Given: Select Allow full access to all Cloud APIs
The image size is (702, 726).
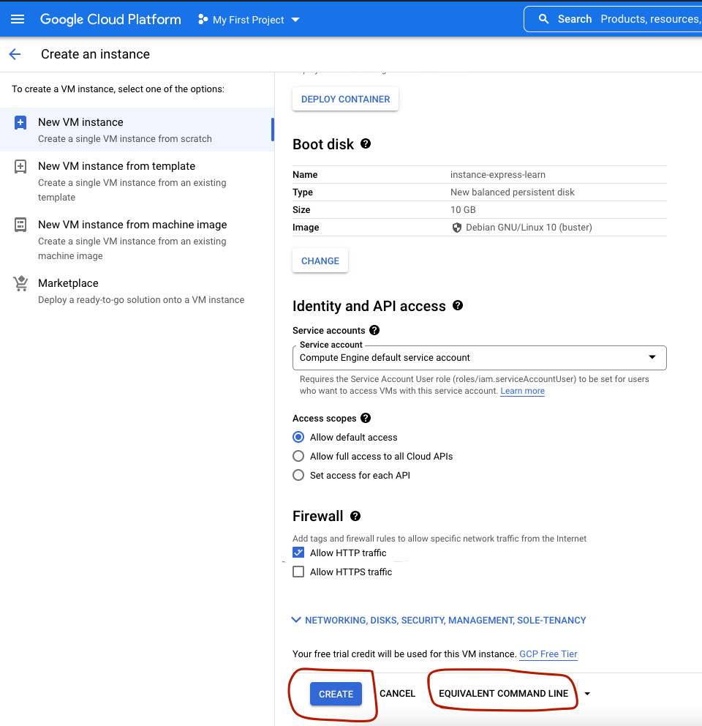Looking at the screenshot, I should pyautogui.click(x=298, y=456).
